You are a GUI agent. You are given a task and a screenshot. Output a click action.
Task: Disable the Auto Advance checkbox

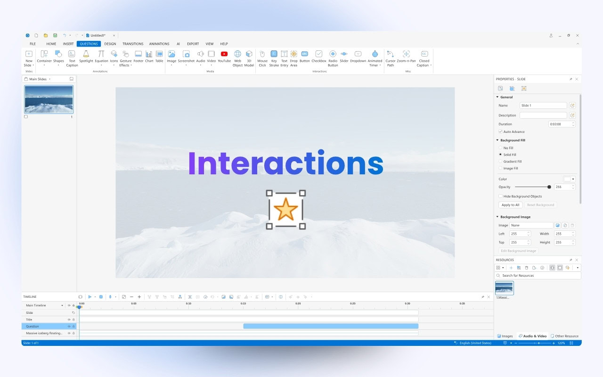point(500,131)
